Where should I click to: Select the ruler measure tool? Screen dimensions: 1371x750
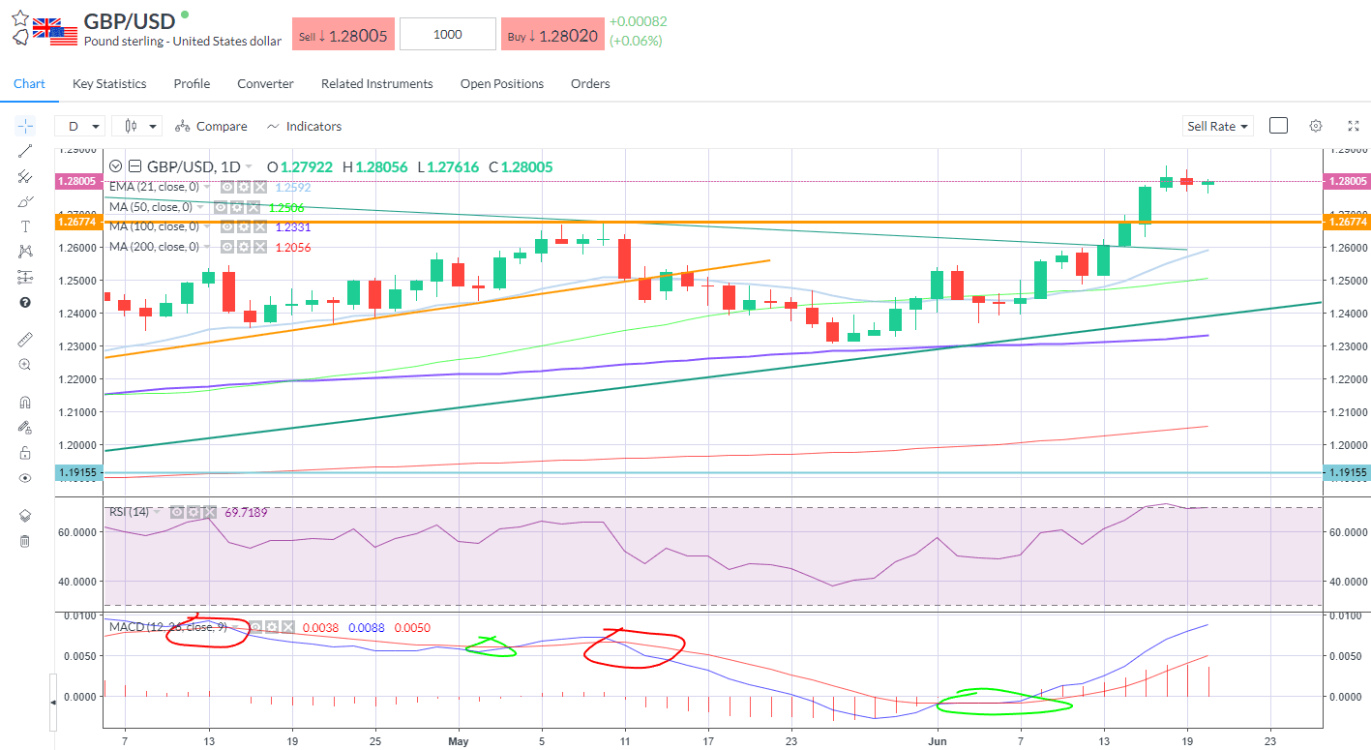click(25, 340)
